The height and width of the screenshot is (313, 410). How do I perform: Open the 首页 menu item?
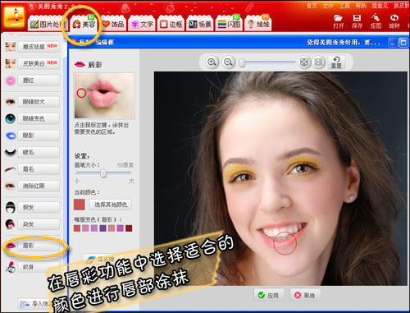(312, 6)
